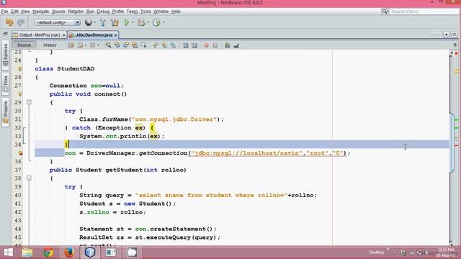
Task: Click the red Start Macro Recording icon
Action: [x=207, y=45]
